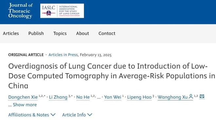
Task: Click author name Na He
Action: (x=83, y=97)
